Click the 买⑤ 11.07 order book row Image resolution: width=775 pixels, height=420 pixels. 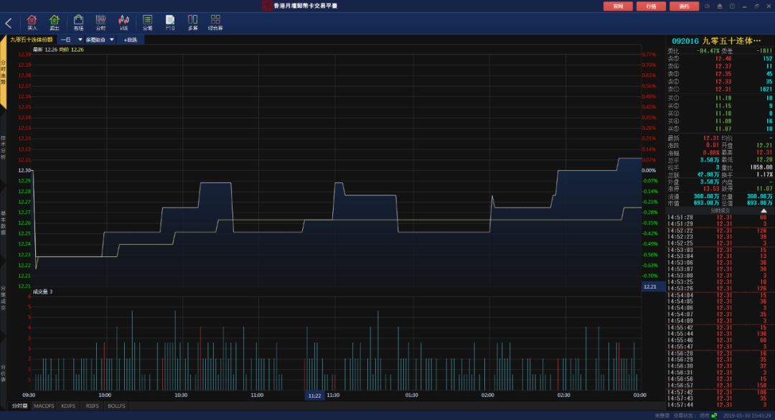pos(720,129)
